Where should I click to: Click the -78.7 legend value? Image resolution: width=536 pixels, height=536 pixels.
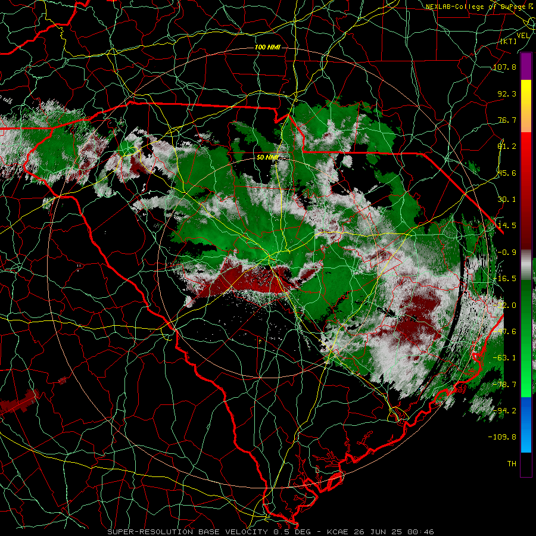pos(504,385)
